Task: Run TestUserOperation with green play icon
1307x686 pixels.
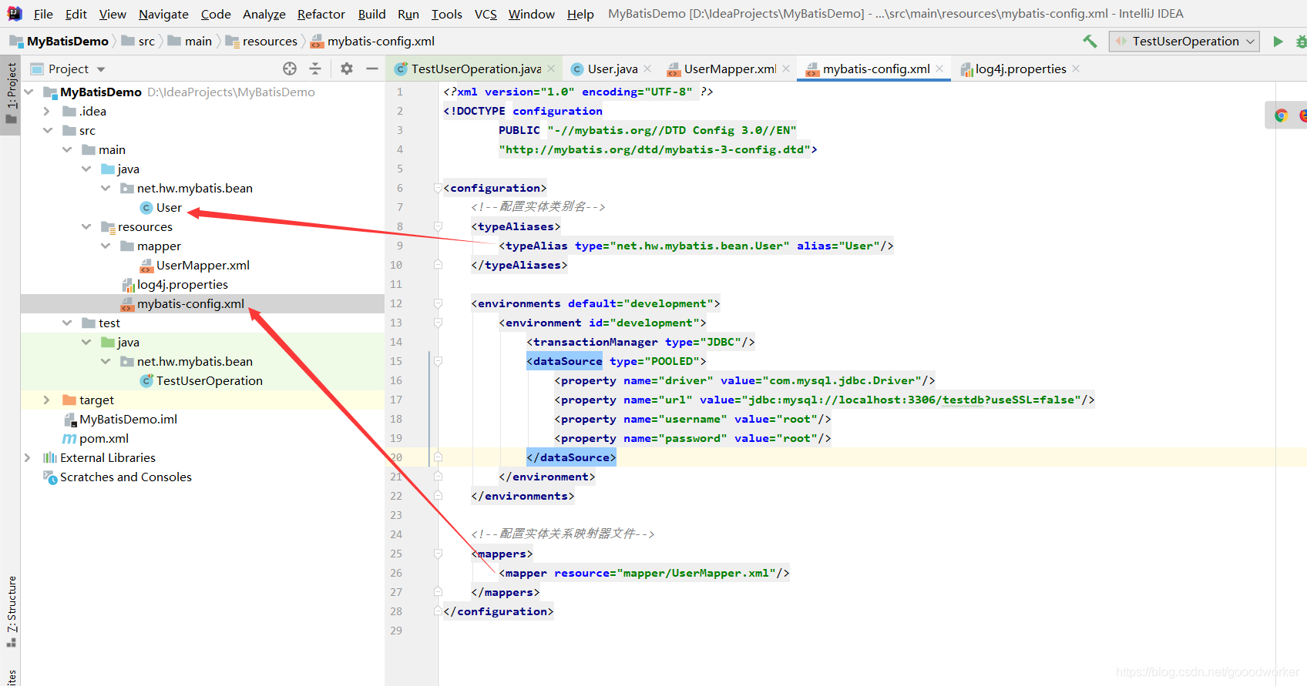Action: (1278, 42)
